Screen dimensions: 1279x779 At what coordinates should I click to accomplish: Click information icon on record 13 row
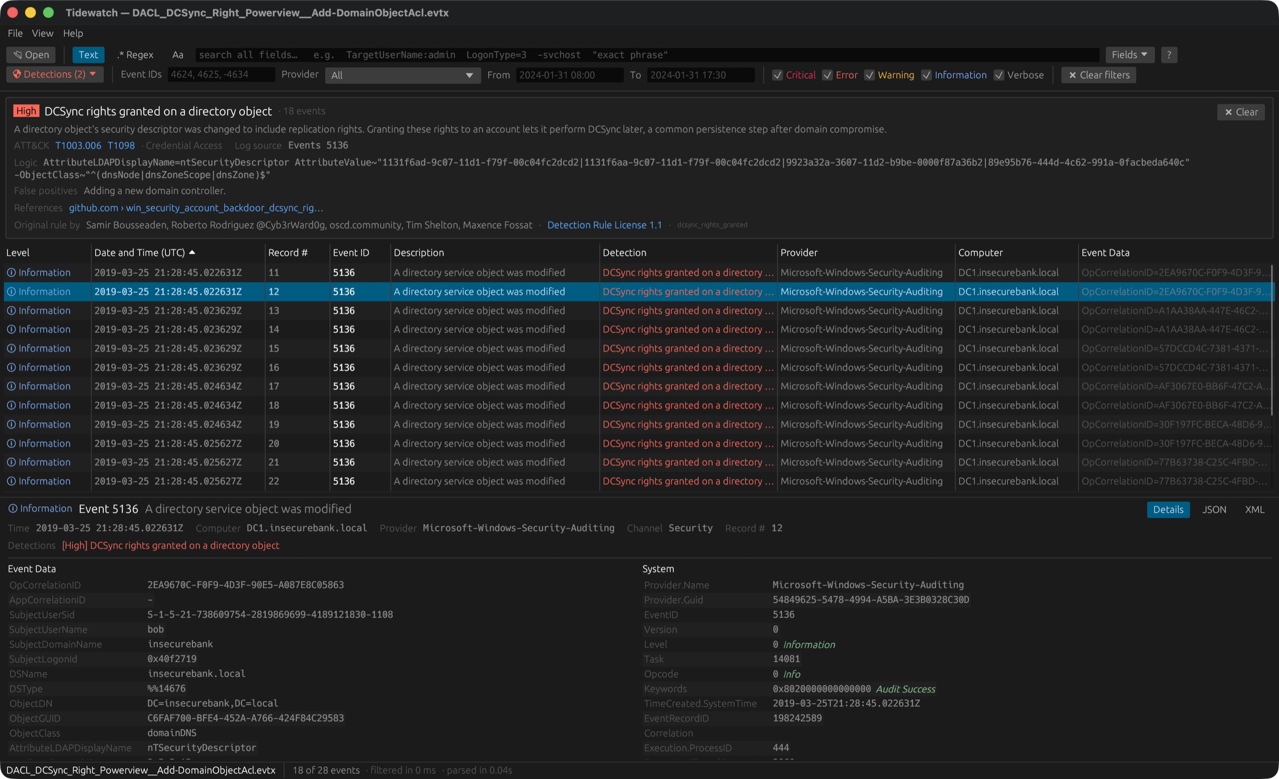(11, 310)
